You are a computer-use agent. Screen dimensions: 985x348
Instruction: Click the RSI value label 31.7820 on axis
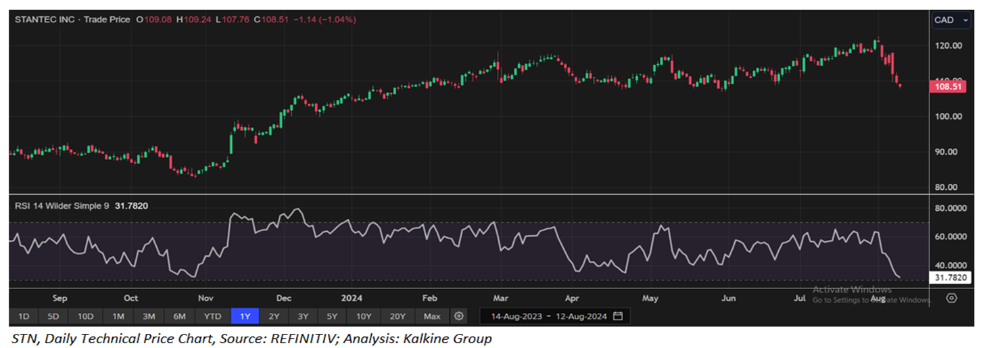coord(951,278)
